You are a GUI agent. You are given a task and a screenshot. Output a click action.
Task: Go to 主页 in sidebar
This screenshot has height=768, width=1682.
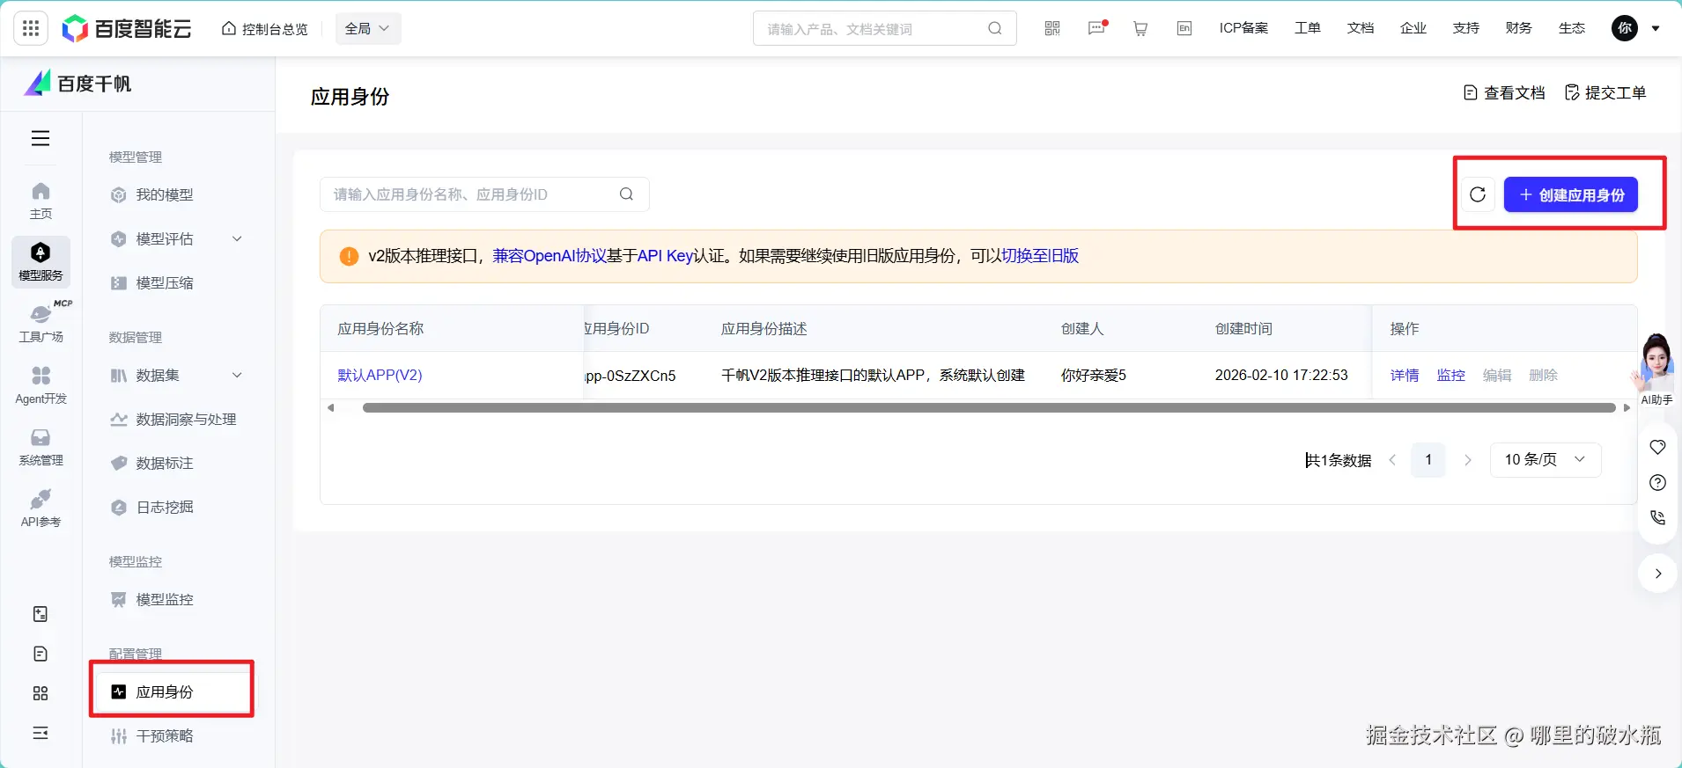coord(41,201)
